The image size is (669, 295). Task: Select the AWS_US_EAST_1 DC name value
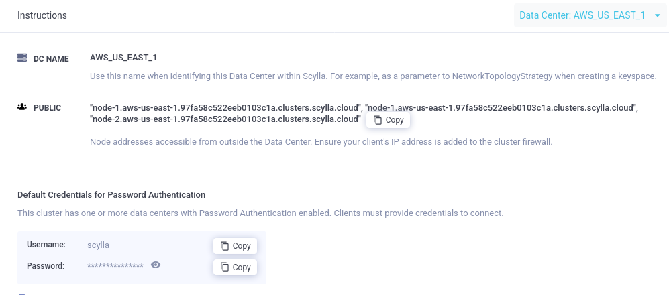tap(121, 57)
